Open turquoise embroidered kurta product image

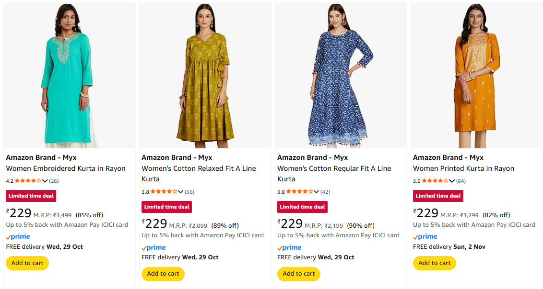pyautogui.click(x=70, y=76)
